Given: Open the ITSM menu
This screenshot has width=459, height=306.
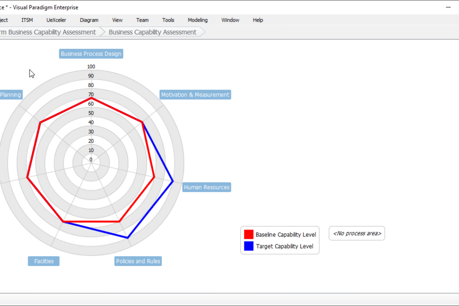Looking at the screenshot, I should [27, 20].
